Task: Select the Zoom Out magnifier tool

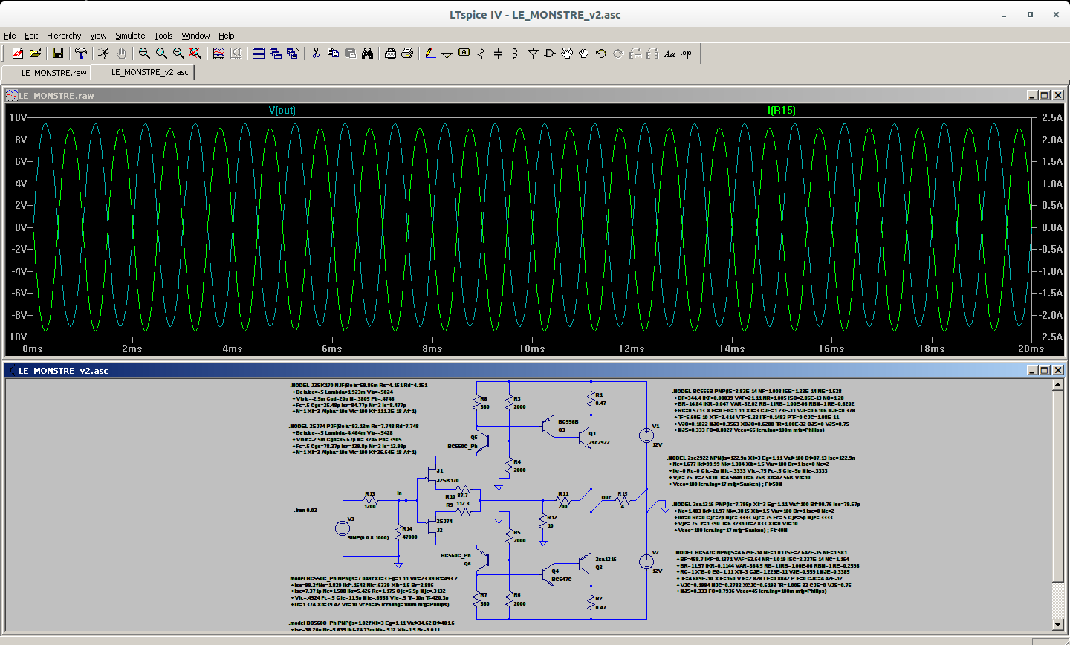Action: click(178, 53)
